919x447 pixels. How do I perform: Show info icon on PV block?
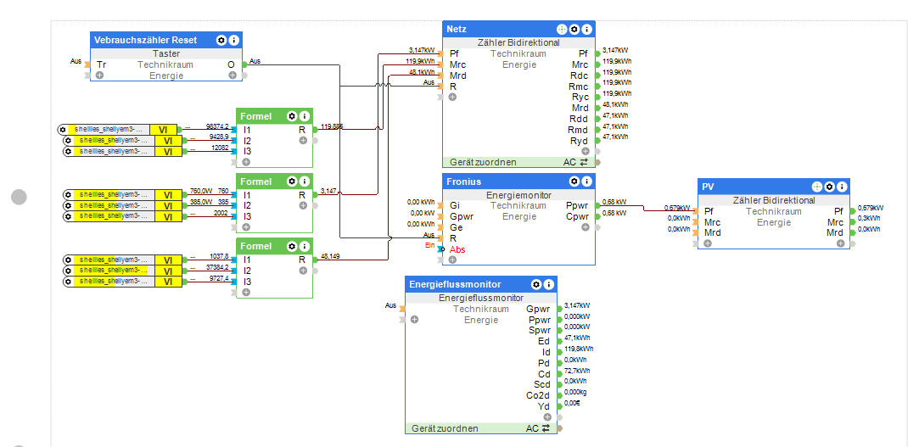pyautogui.click(x=842, y=187)
